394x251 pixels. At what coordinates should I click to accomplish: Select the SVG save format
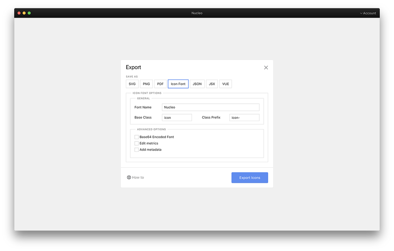[x=132, y=84]
